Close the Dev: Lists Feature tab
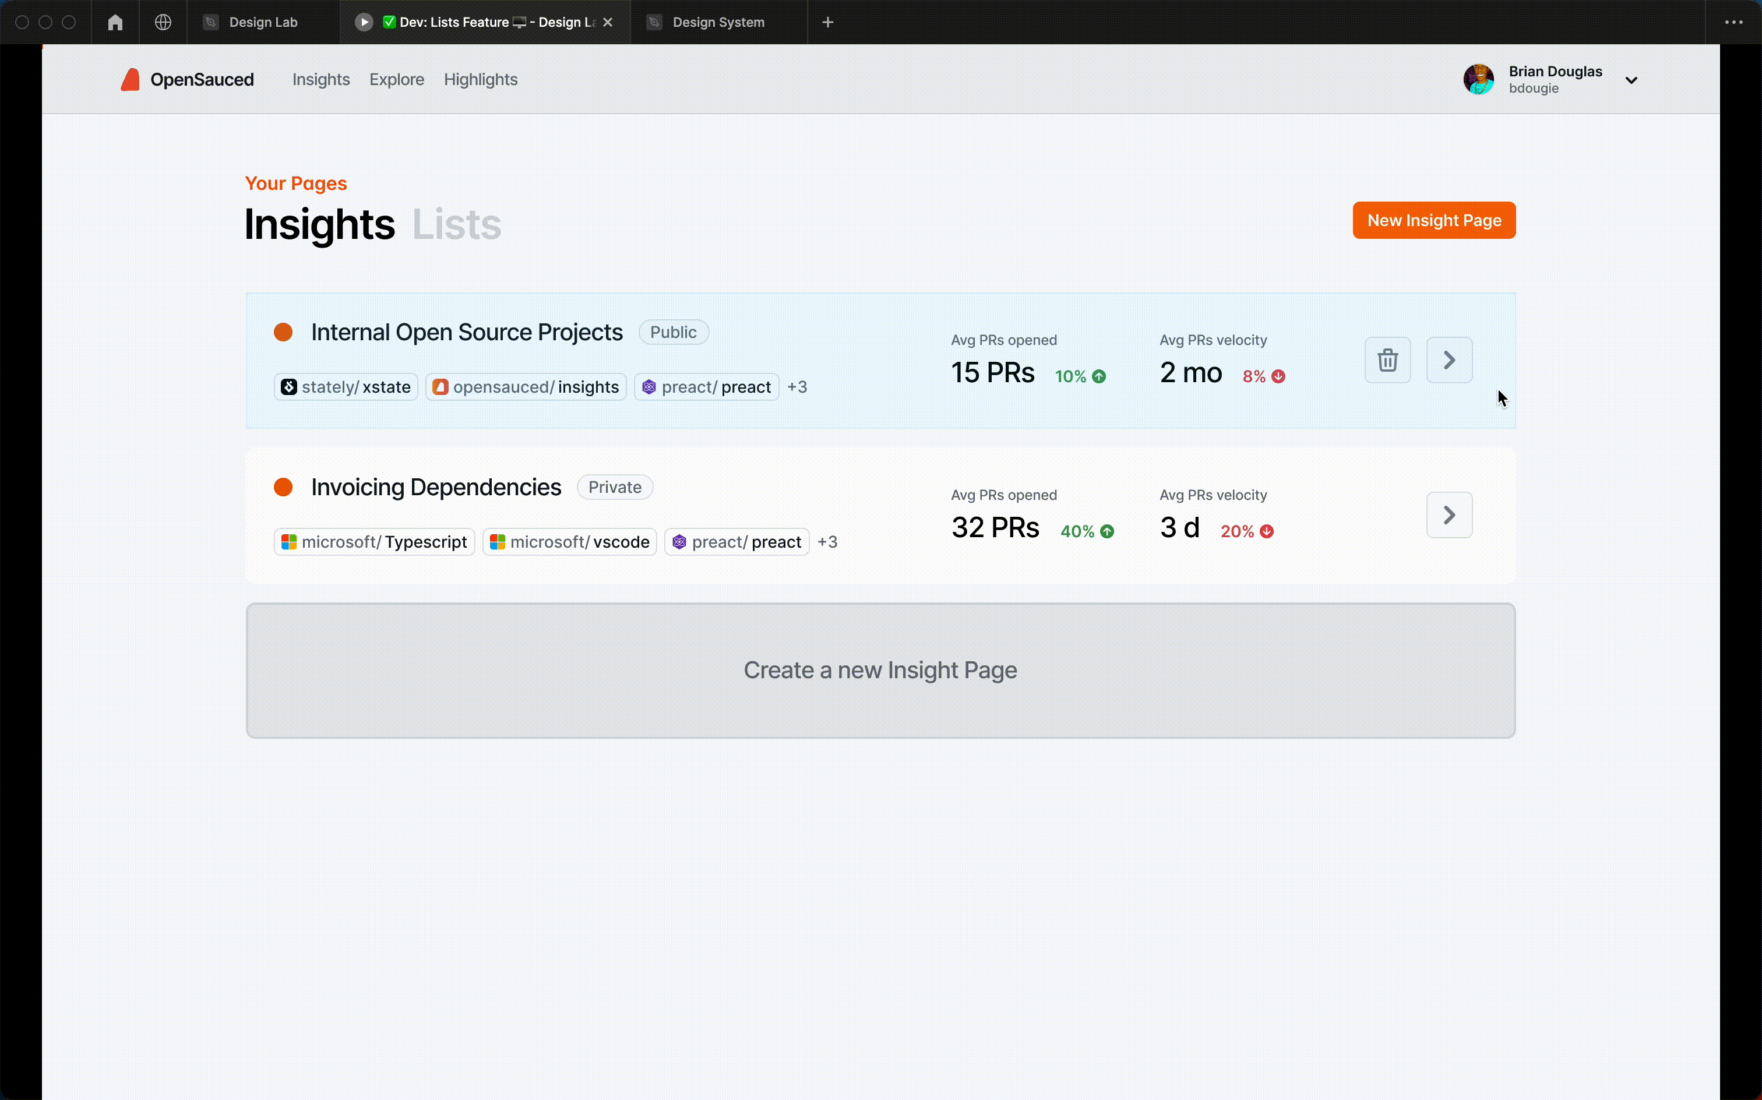The image size is (1762, 1100). [608, 22]
